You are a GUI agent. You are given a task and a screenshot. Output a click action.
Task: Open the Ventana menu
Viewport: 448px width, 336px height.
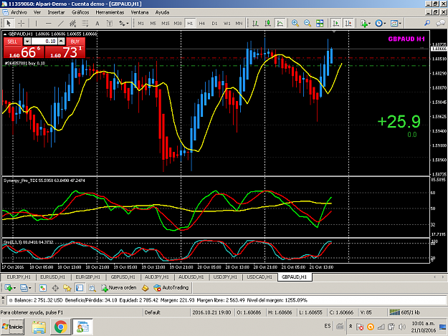(140, 12)
